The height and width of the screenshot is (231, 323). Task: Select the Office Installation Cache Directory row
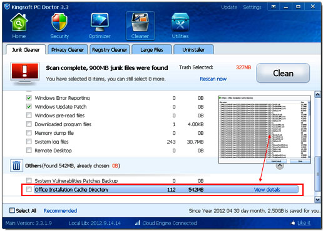coord(166,189)
